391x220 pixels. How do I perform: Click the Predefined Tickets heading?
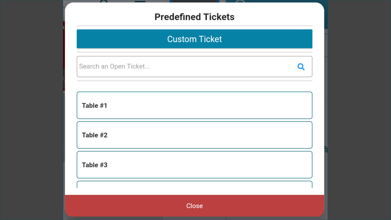[194, 17]
